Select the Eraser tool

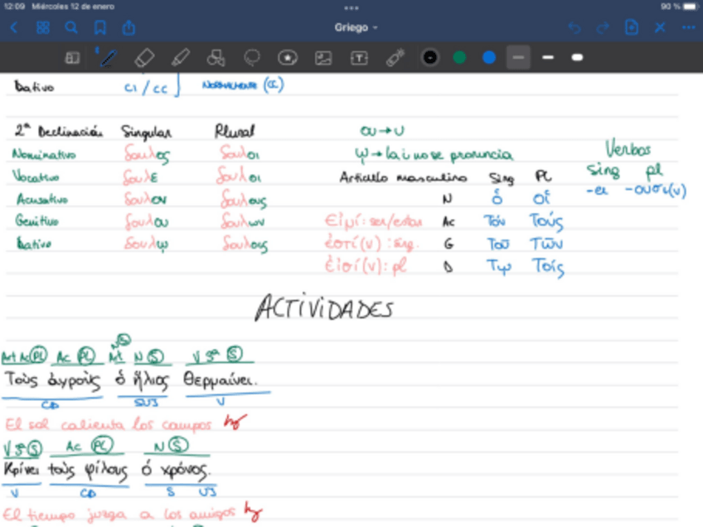point(144,58)
